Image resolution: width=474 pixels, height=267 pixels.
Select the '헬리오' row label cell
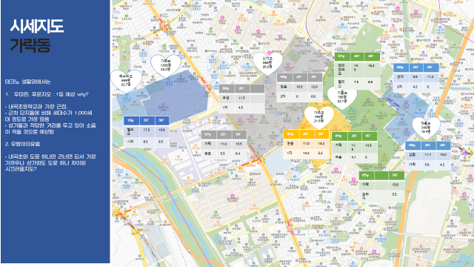point(131,131)
